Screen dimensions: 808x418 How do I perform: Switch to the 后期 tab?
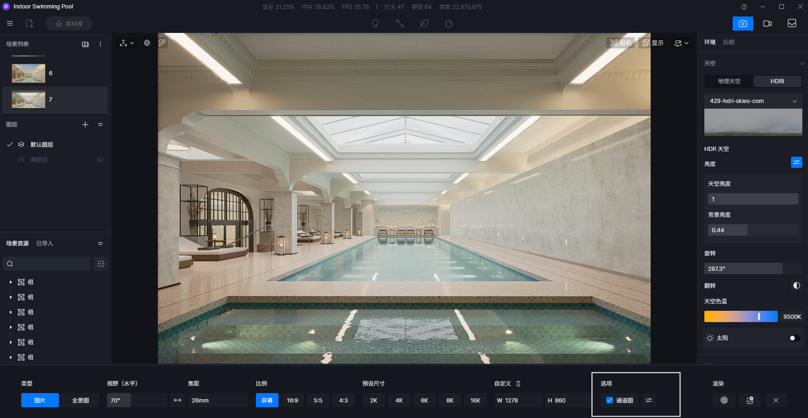tap(728, 42)
